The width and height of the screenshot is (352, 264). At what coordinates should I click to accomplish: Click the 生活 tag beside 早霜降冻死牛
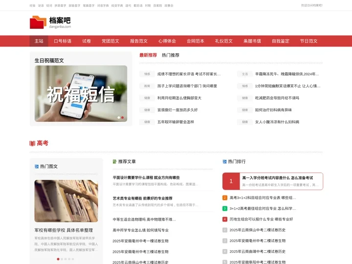[245, 74]
